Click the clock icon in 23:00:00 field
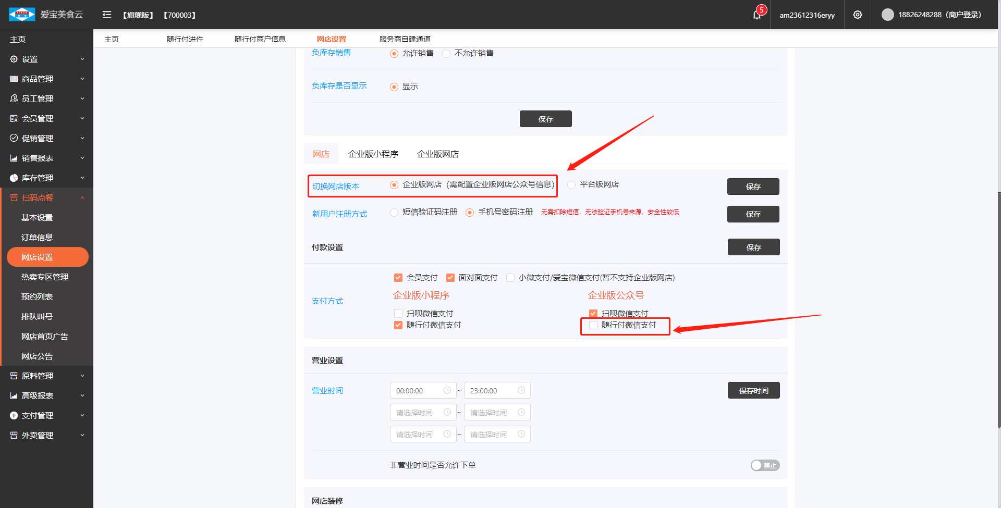Viewport: 1001px width, 508px height. (521, 390)
